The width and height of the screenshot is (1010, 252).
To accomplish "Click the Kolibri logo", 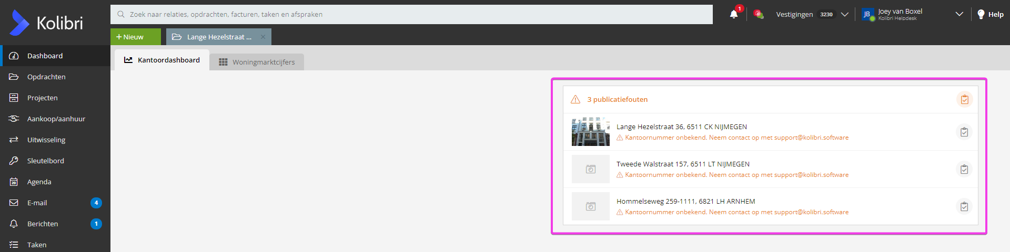I will 46,23.
